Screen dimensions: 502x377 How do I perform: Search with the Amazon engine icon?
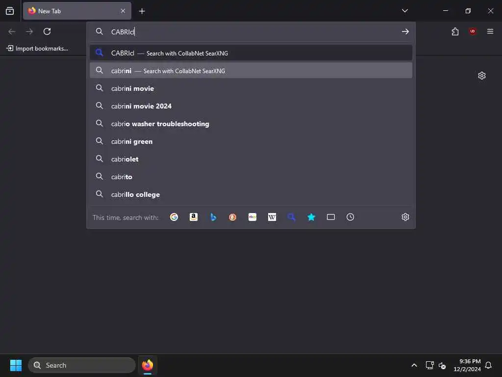coord(193,217)
